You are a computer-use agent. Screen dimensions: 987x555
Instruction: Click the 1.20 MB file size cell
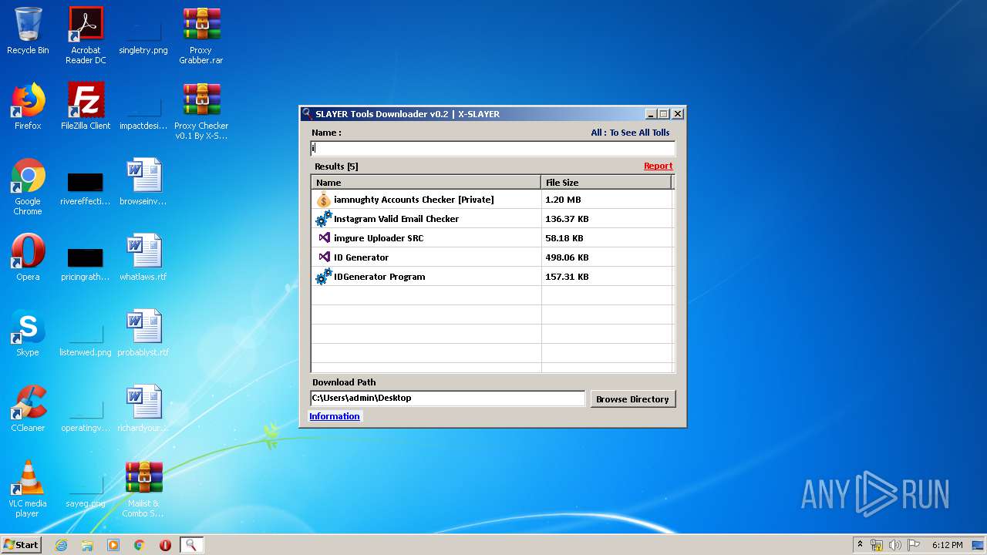tap(563, 200)
